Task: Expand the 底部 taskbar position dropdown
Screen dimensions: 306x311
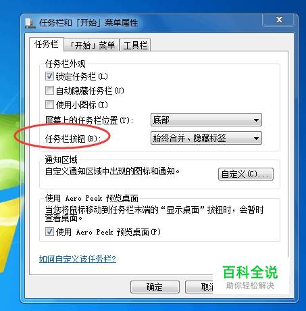Action: 206,120
